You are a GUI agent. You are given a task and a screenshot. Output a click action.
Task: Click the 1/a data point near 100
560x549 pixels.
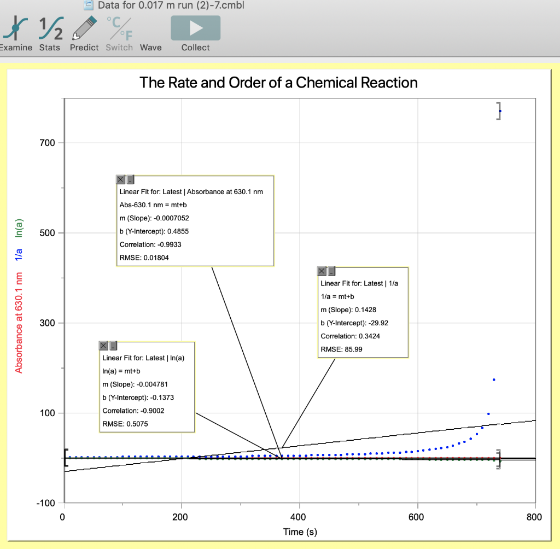point(488,414)
